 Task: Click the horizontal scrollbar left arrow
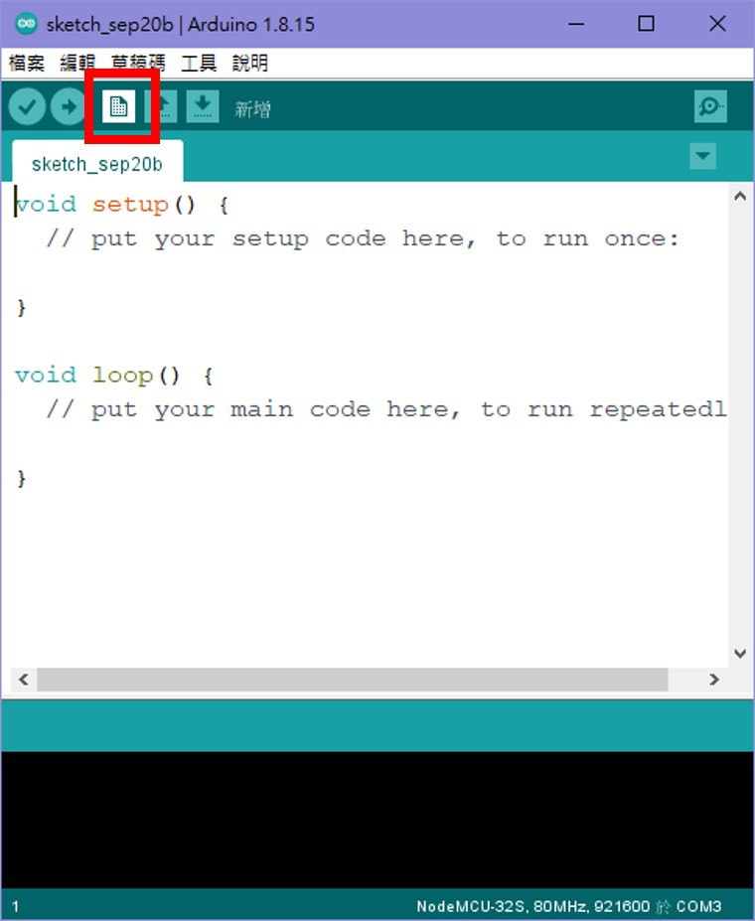click(x=24, y=680)
